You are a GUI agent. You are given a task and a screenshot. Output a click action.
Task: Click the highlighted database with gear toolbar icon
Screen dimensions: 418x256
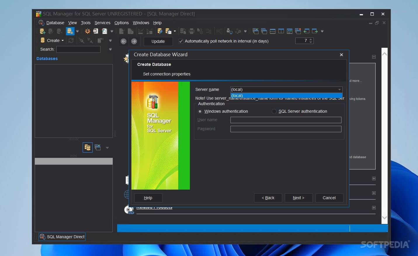point(70,31)
